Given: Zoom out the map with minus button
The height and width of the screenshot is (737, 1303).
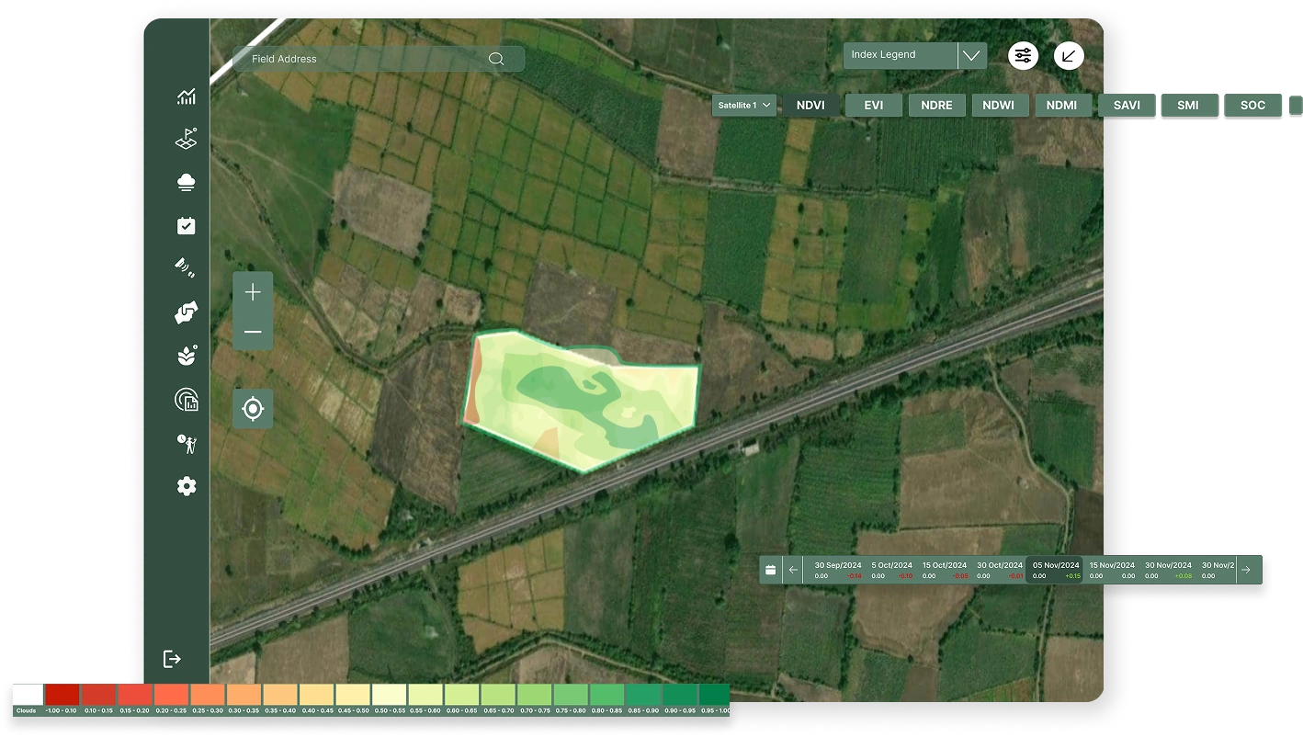Looking at the screenshot, I should pyautogui.click(x=253, y=332).
